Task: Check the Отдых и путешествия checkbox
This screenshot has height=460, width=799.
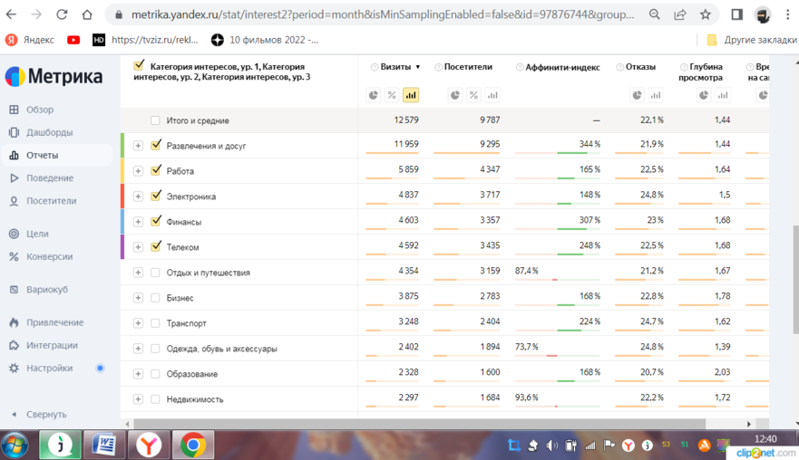Action: coord(155,273)
